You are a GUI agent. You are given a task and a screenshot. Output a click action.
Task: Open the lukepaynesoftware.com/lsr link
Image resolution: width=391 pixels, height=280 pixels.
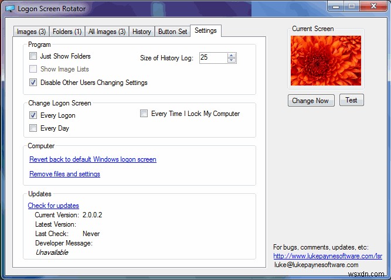tap(328, 256)
